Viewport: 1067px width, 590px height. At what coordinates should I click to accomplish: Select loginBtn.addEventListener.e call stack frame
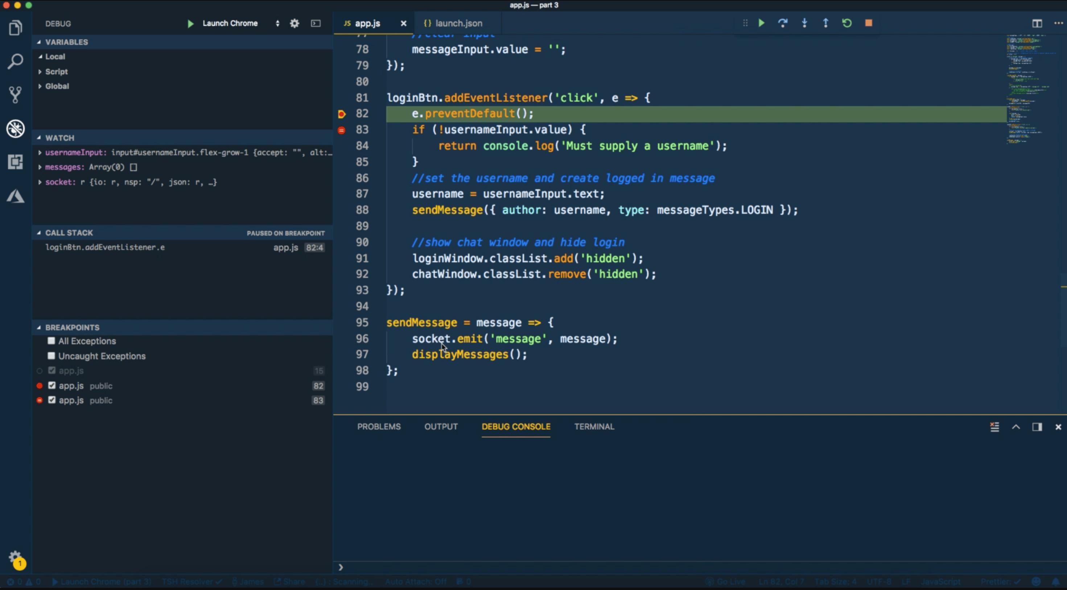[182, 248]
